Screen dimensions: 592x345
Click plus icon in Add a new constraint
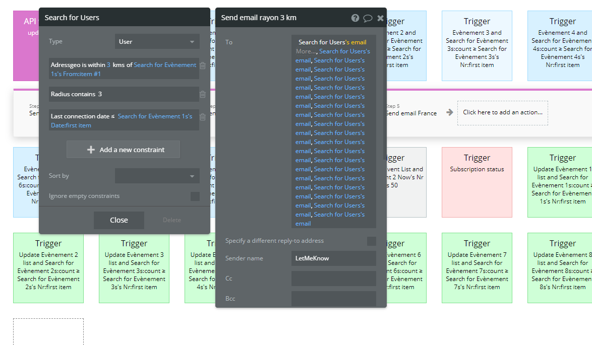point(91,150)
